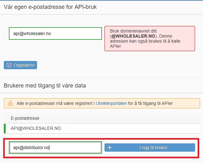This screenshot has width=203, height=163.
Task: Click the words Bruk domenenavnet ditt
Action: 133,31
